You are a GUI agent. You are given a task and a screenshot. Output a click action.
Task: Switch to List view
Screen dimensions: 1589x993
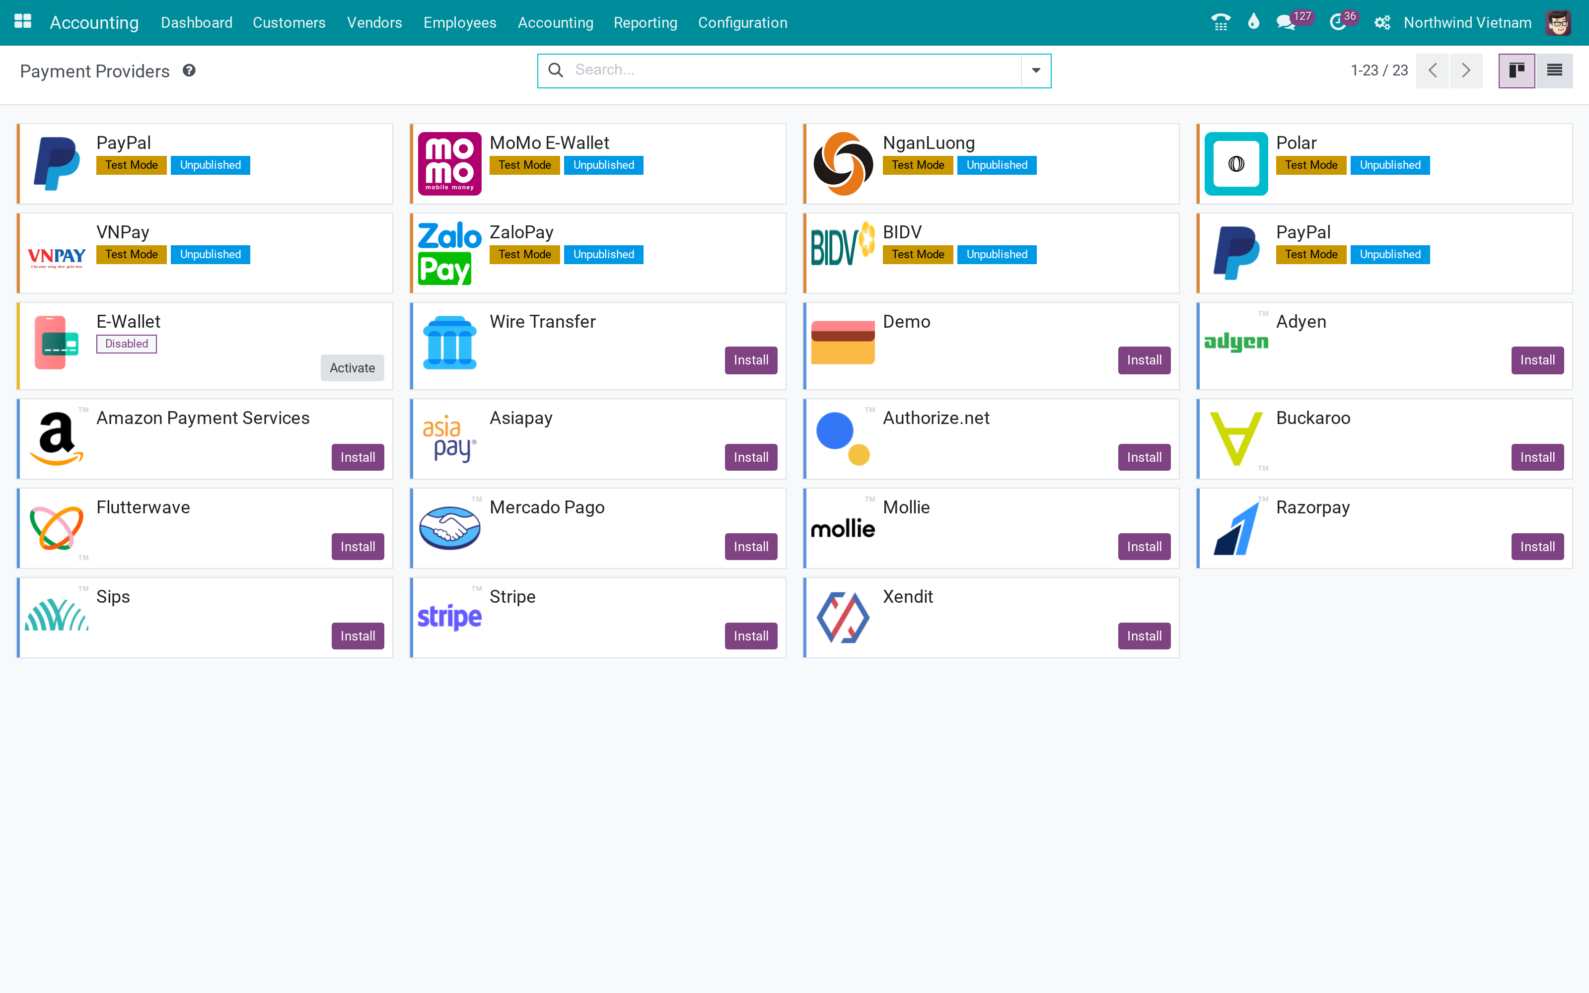point(1554,71)
